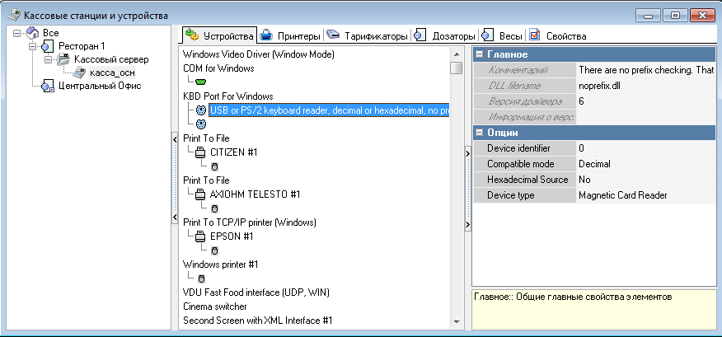Click the CITIZEN #1 printer icon
This screenshot has height=337, width=722.
point(200,152)
